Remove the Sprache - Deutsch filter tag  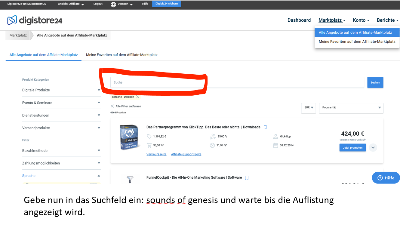(x=138, y=97)
